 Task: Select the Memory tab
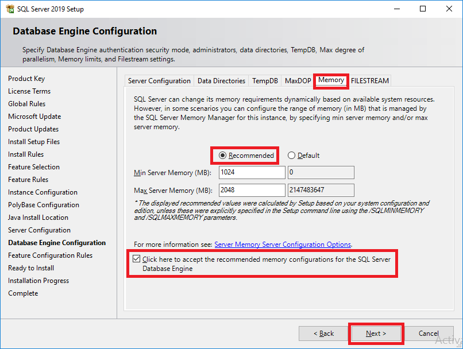click(x=331, y=80)
